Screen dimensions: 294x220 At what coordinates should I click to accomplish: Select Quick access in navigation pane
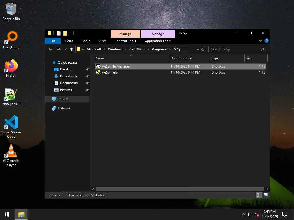point(67,62)
